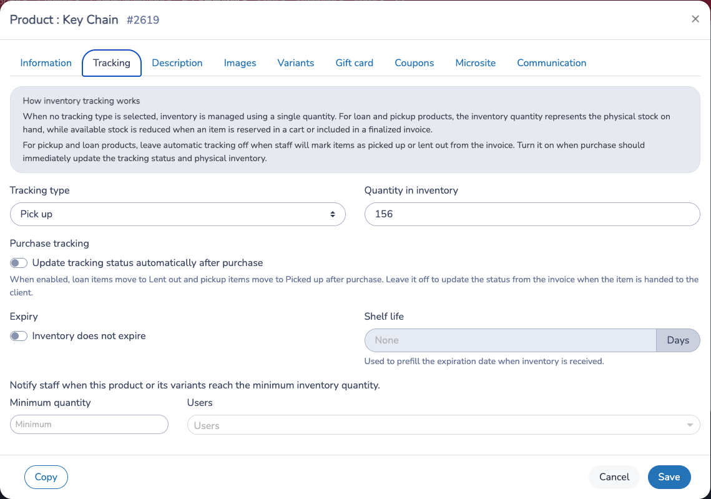This screenshot has height=499, width=711.
Task: Click the 'Product : Key Chain' title
Action: pos(64,19)
